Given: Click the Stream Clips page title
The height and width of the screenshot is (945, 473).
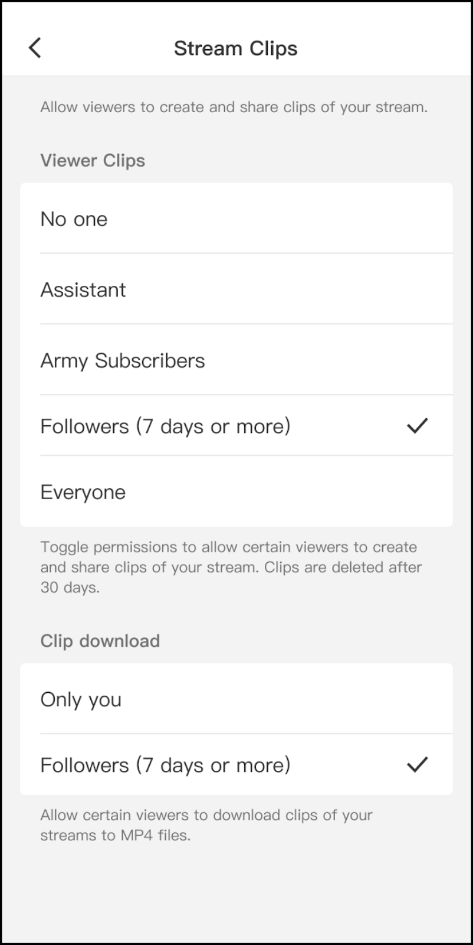Looking at the screenshot, I should [x=235, y=48].
